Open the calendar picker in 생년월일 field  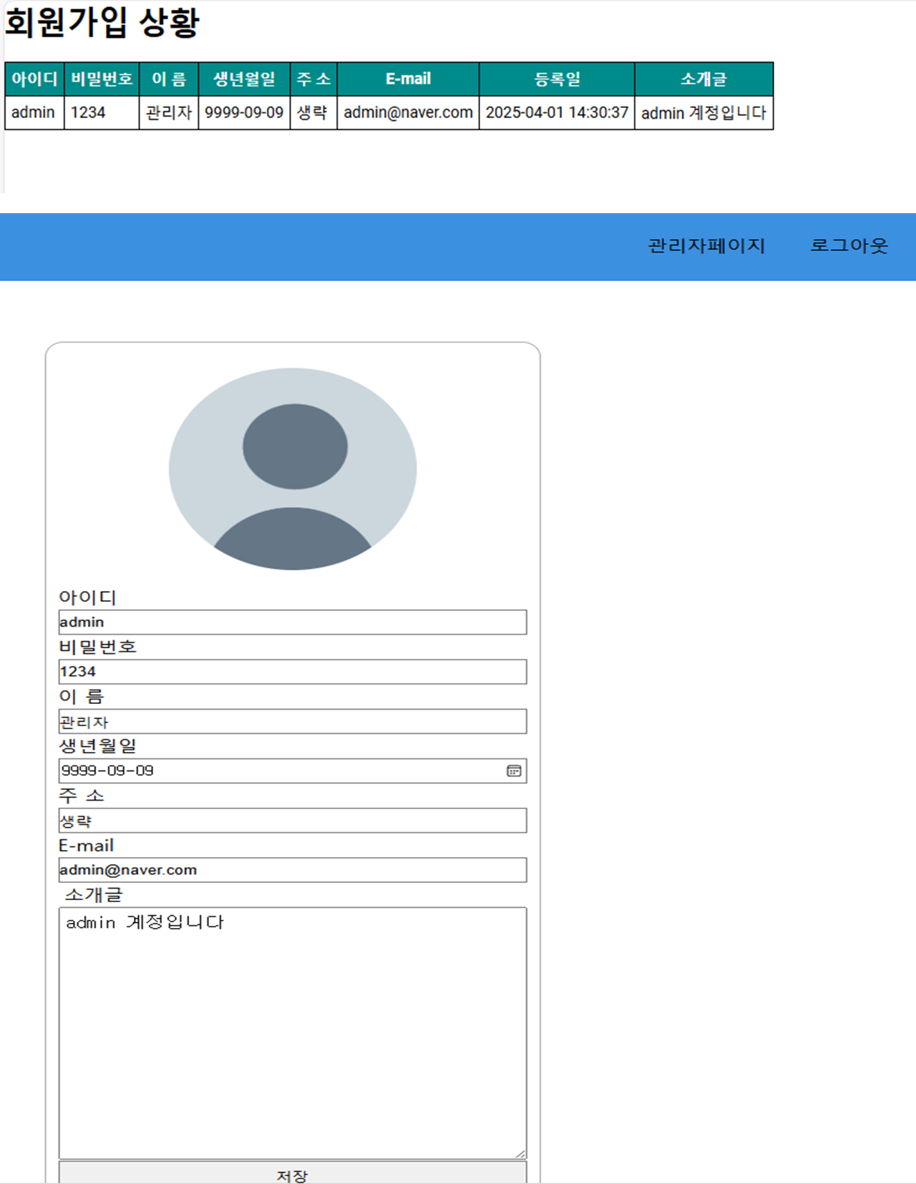[x=514, y=770]
